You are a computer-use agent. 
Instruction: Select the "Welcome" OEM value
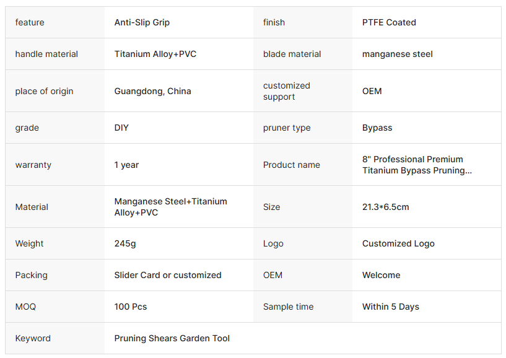click(382, 275)
